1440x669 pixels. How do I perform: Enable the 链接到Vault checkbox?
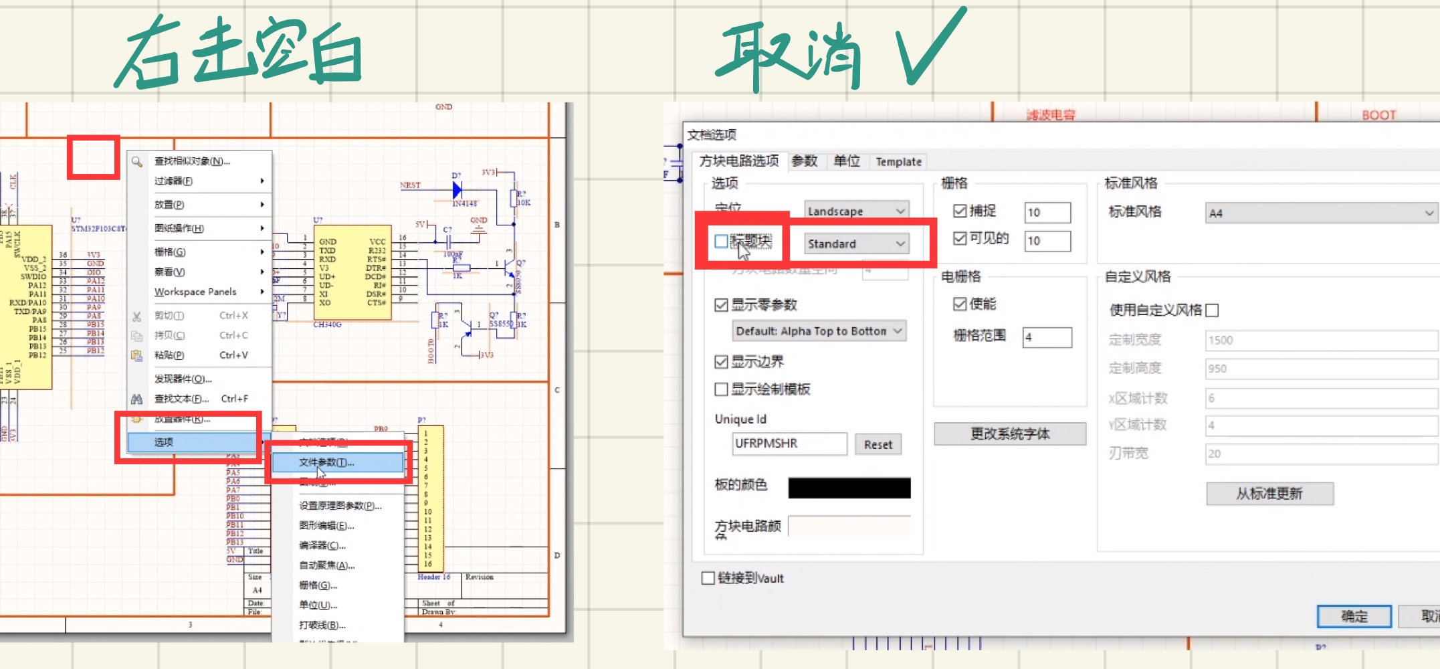(708, 578)
